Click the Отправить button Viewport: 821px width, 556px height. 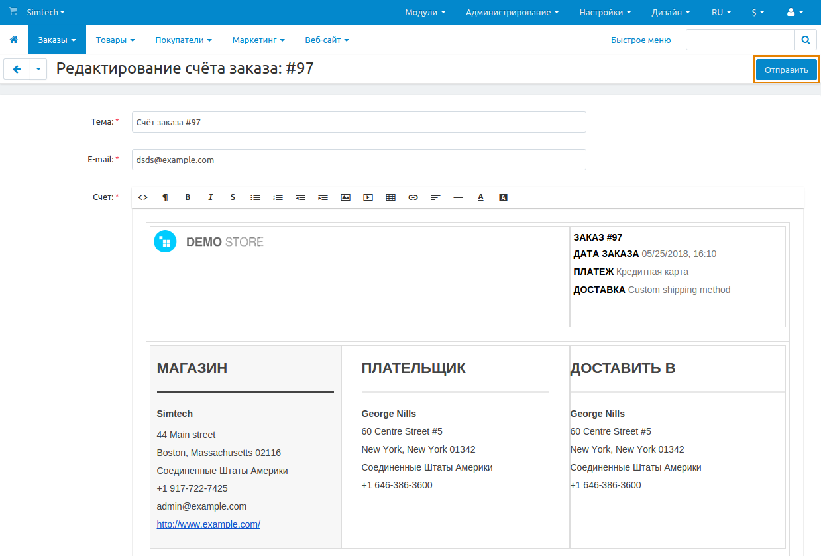coord(786,70)
